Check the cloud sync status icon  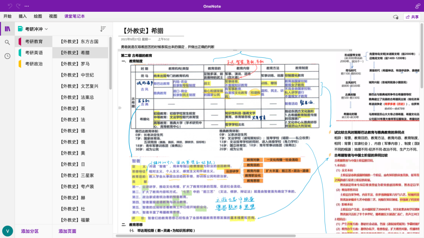[396, 17]
